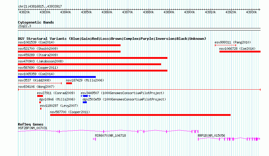
Task: Select the nsv587700 (Cooper2011) long red bar
Action: pos(140,115)
